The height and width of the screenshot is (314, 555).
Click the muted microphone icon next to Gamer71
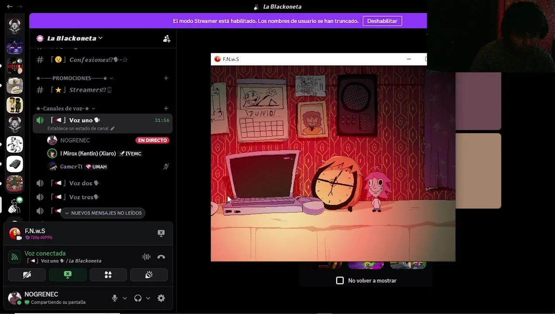166,167
